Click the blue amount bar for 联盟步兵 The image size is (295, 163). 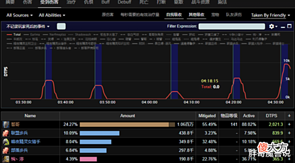[100, 133]
